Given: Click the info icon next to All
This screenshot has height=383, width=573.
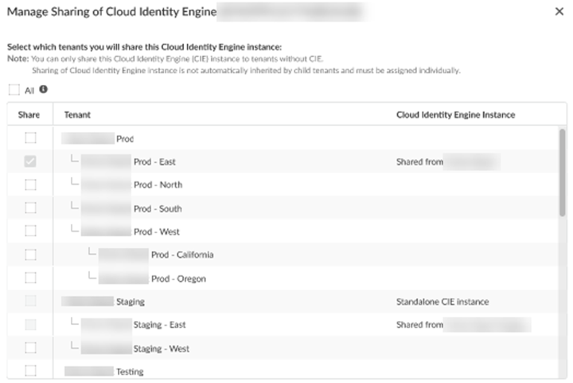Looking at the screenshot, I should pos(44,89).
